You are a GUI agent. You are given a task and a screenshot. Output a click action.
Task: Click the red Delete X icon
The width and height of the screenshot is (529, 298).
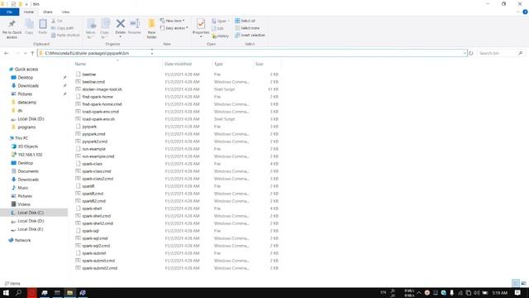120,24
